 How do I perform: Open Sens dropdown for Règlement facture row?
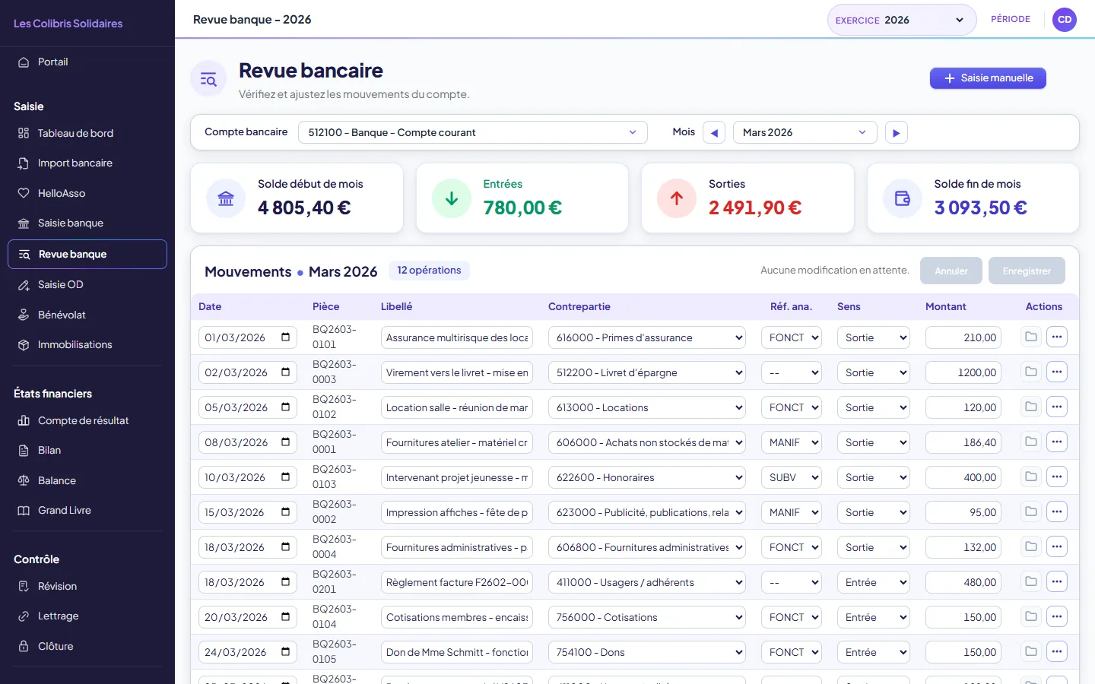[874, 582]
